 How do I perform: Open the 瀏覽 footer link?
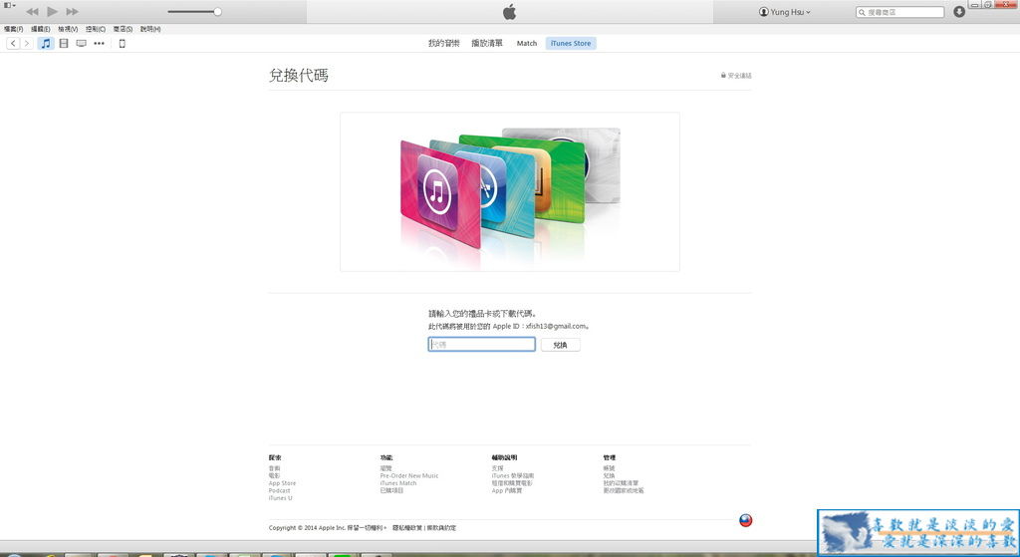point(386,468)
